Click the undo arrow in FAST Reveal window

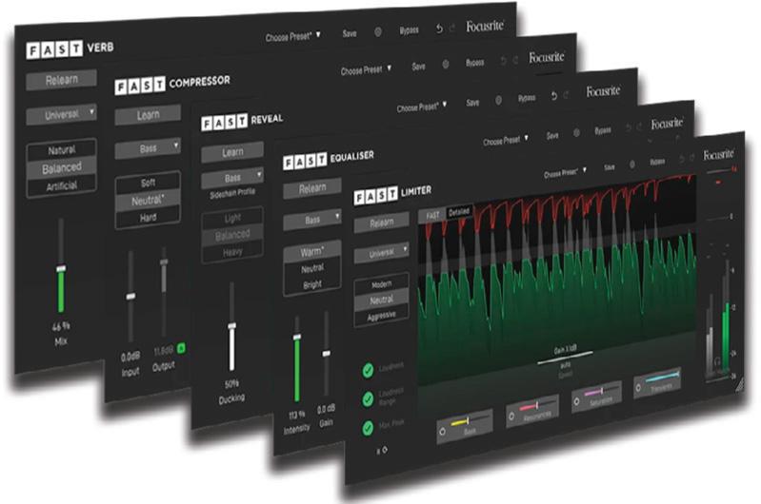(554, 96)
